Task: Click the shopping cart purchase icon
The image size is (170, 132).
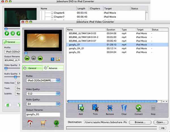Action: point(43,123)
